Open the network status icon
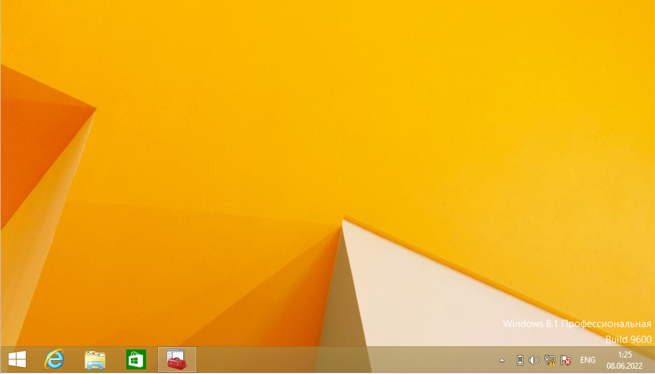This screenshot has width=655, height=374. [550, 360]
